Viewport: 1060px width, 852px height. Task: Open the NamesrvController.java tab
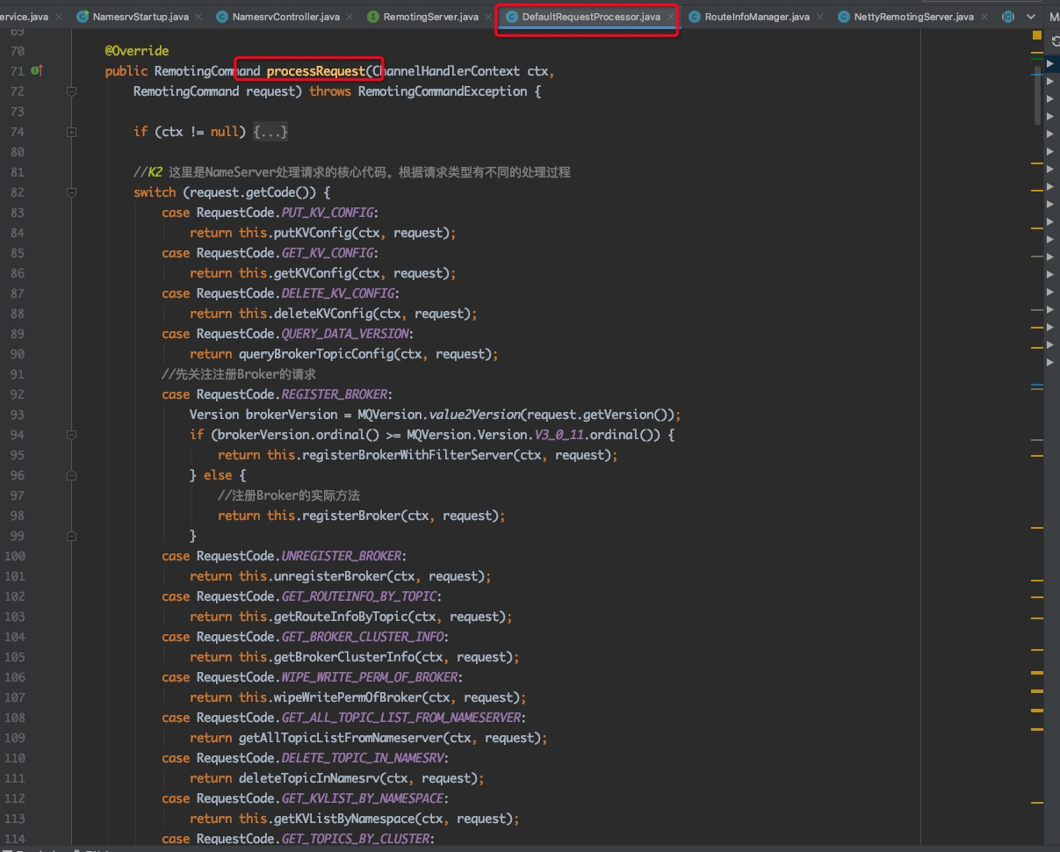[285, 17]
